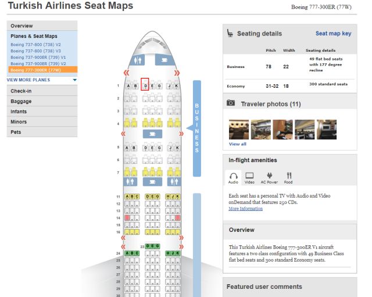372x297 pixels.
Task: Open the first traveler photo thumbnail
Action: click(239, 130)
